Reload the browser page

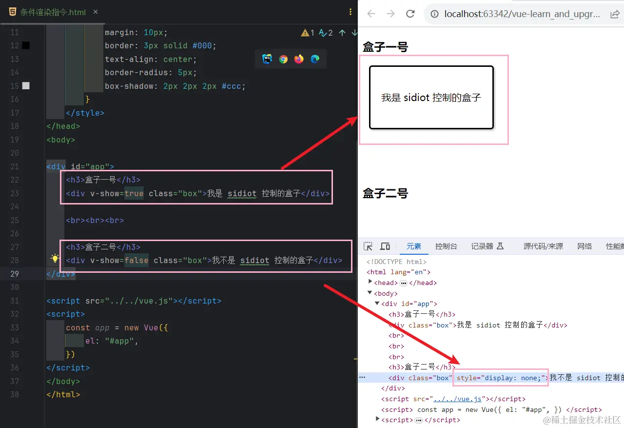click(410, 14)
